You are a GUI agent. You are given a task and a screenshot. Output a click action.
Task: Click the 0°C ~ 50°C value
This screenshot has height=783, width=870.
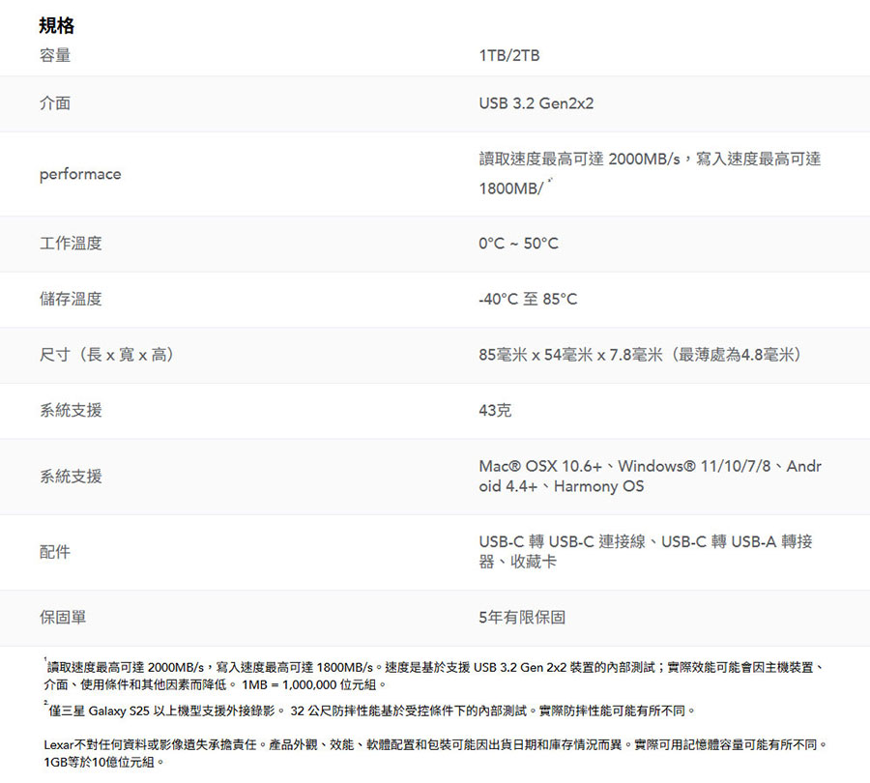[x=519, y=244]
